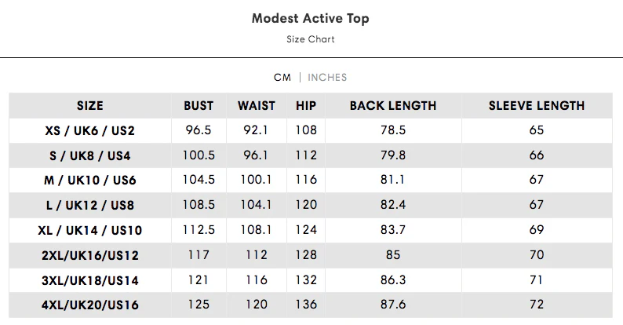Select the 4XL/UK20/US16 row label
623x325 pixels.
pos(90,305)
